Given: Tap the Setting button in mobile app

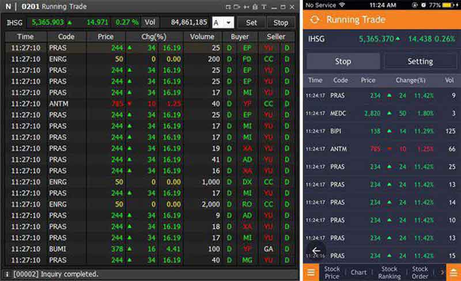Looking at the screenshot, I should click(x=420, y=61).
